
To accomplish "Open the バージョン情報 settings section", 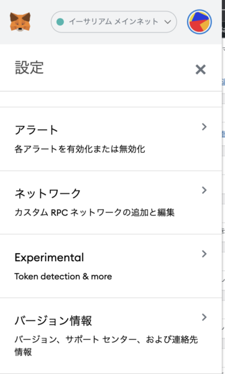I will click(x=111, y=335).
